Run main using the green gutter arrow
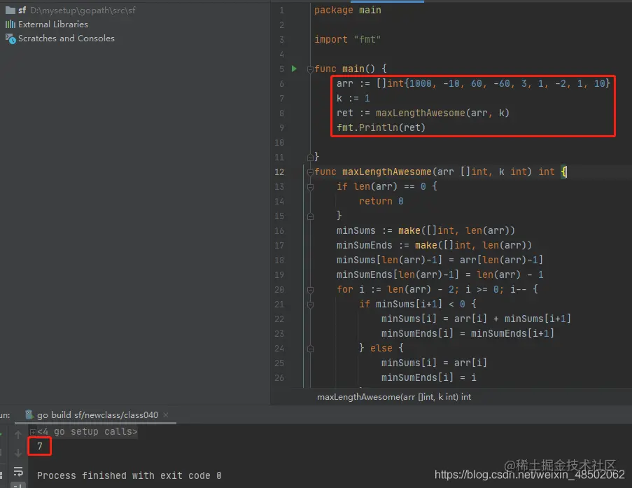Screen dimensions: 632x488 [294, 69]
